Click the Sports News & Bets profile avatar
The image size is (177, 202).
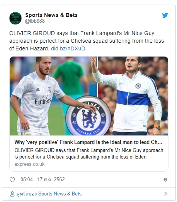tap(15, 18)
